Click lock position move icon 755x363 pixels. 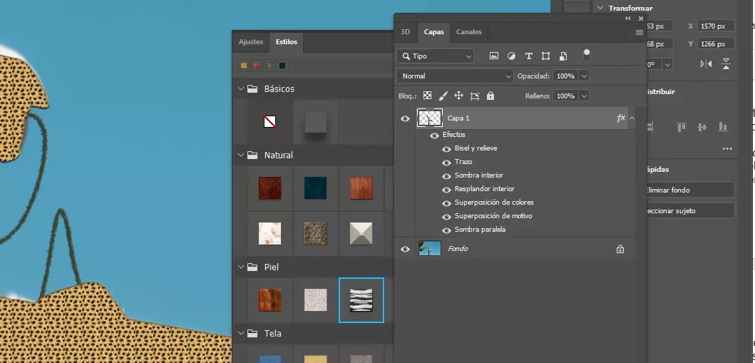pyautogui.click(x=458, y=96)
